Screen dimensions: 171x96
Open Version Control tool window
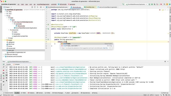click(8, 93)
